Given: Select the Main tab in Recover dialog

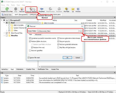Looking at the screenshot, I should point(30,34).
